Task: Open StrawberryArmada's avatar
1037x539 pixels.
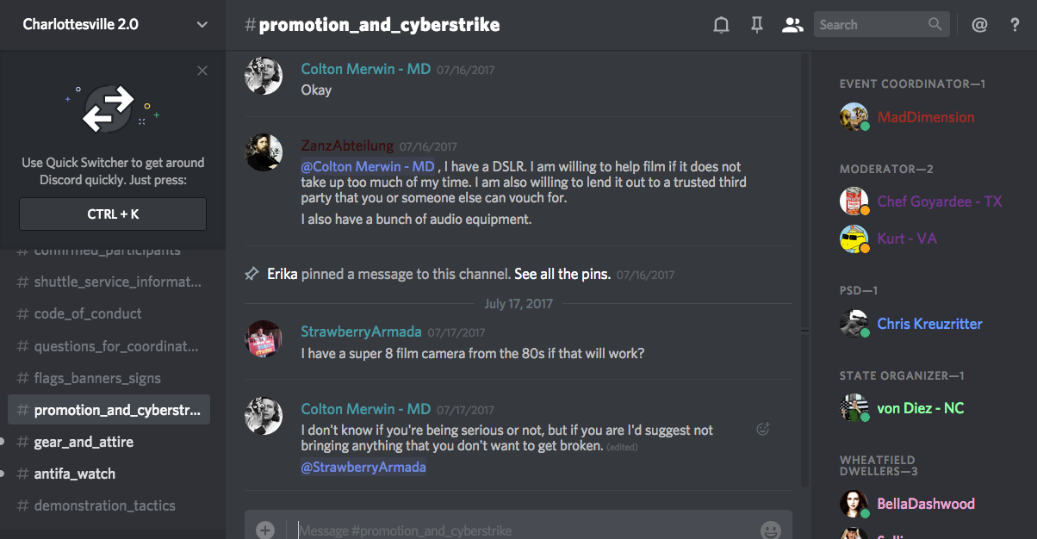Action: pyautogui.click(x=264, y=338)
